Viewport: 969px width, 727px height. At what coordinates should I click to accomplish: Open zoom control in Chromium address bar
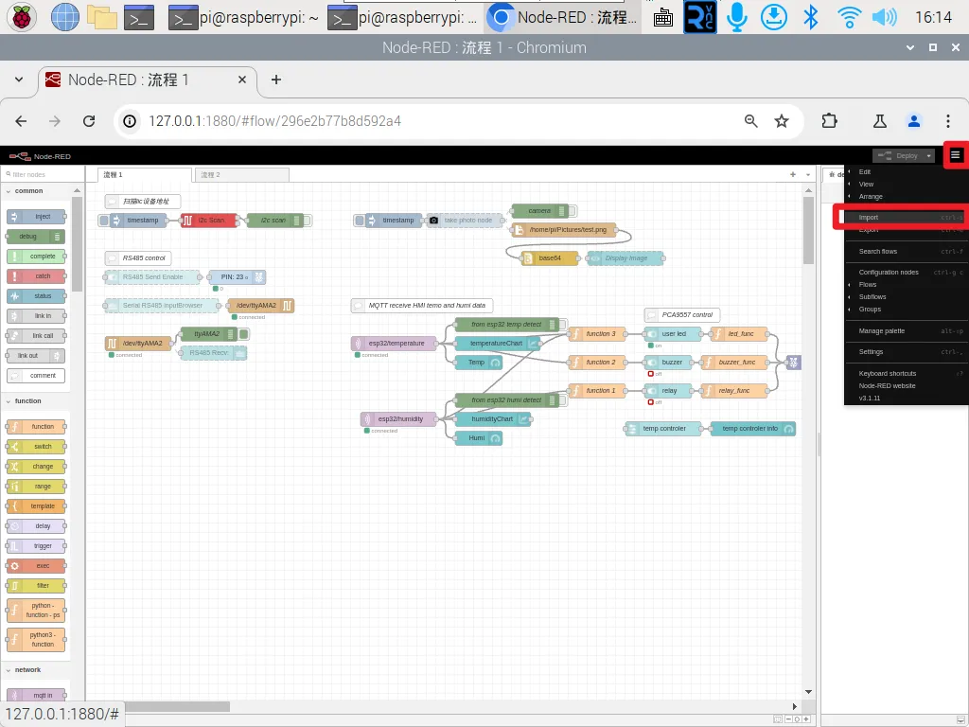pos(750,121)
